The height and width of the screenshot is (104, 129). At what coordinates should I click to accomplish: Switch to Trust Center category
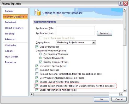point(11,57)
